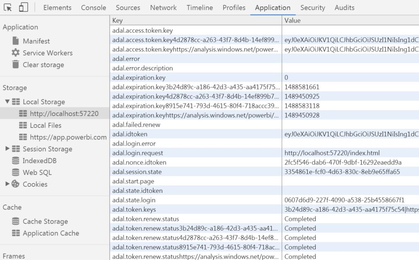419x260 pixels.
Task: Open Clear storage section
Action: pos(43,65)
